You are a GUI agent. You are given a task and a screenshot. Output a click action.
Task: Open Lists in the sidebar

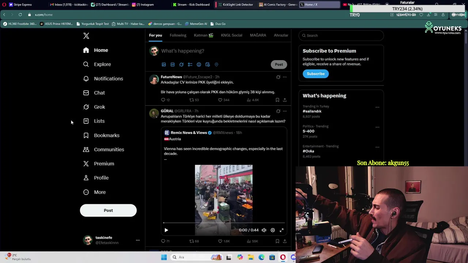[94, 121]
